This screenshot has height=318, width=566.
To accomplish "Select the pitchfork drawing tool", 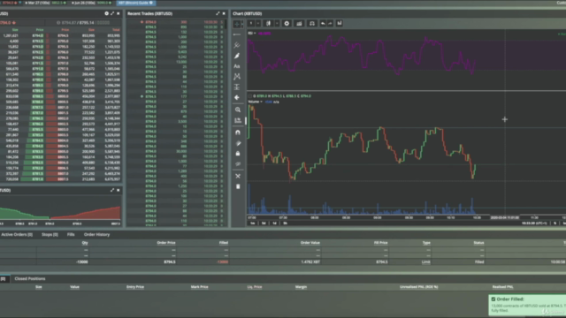I will (237, 45).
